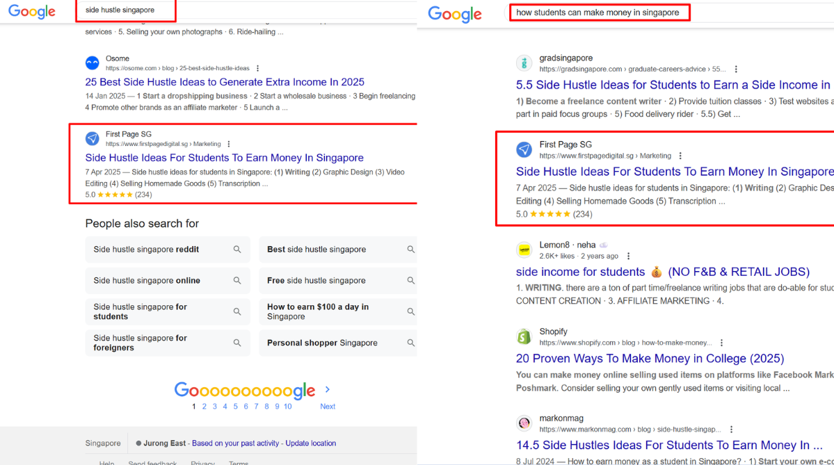834x465 pixels.
Task: Open gradsingapore result's three-dot menu
Action: click(736, 69)
